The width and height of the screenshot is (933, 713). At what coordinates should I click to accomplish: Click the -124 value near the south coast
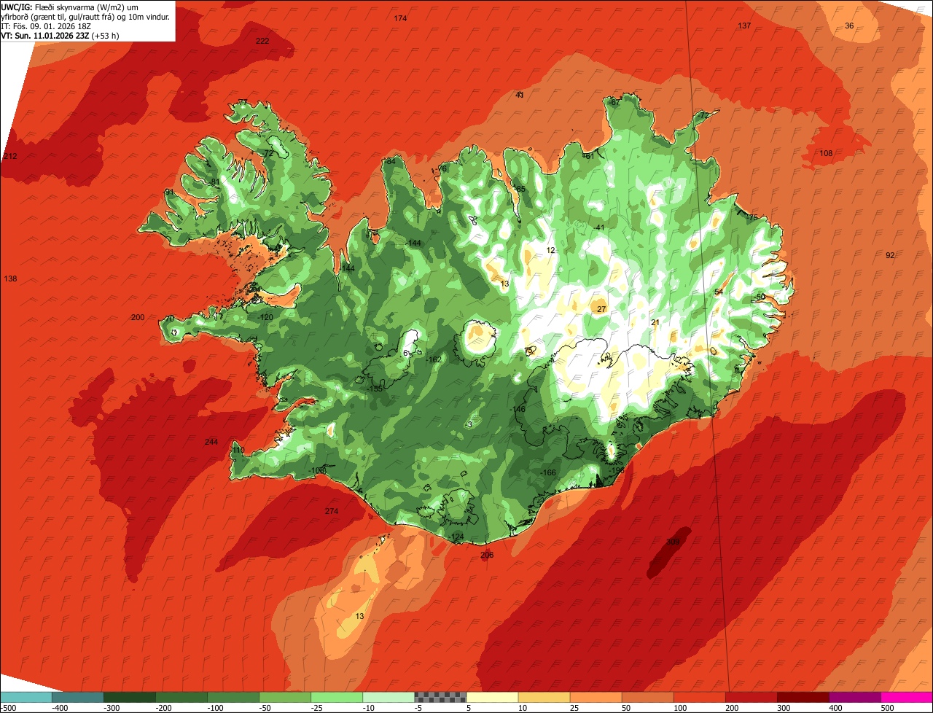[x=456, y=537]
